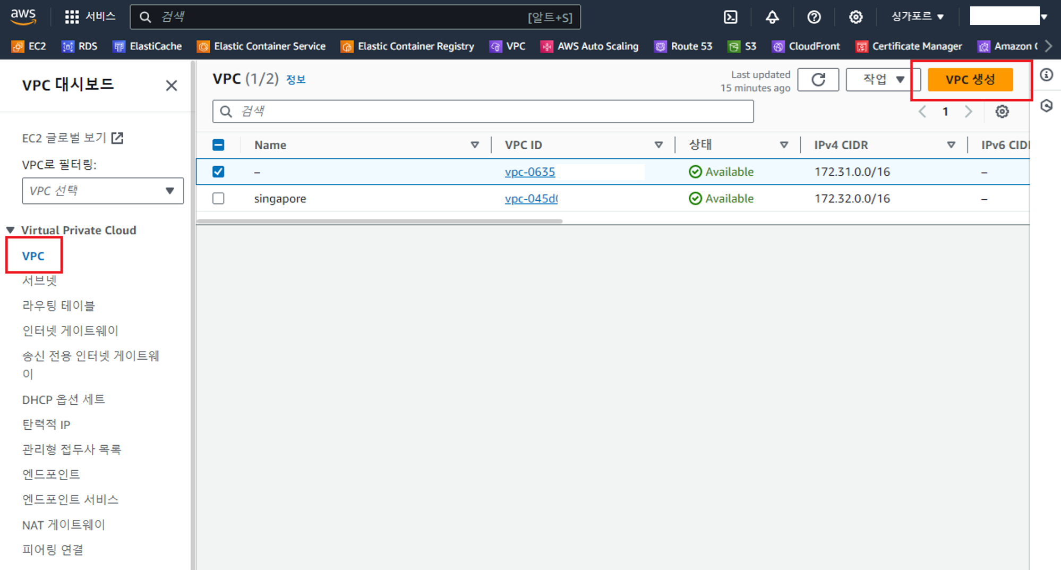Open the vpc-0635 VPC ID link
The height and width of the screenshot is (570, 1061).
pos(530,172)
